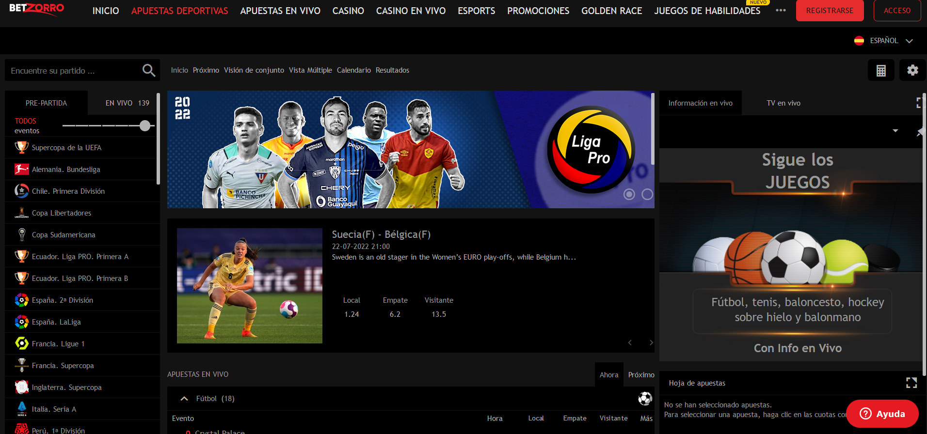The height and width of the screenshot is (434, 927).
Task: Open the Vista Múltiple link
Action: [x=310, y=70]
